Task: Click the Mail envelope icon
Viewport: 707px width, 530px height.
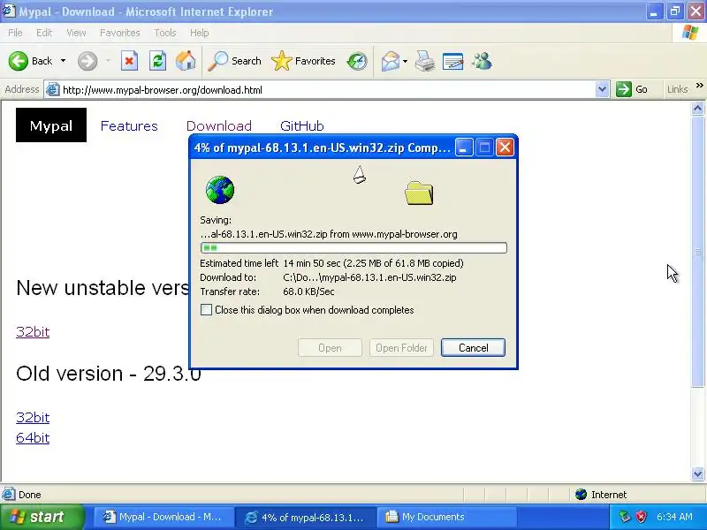Action: pos(391,61)
